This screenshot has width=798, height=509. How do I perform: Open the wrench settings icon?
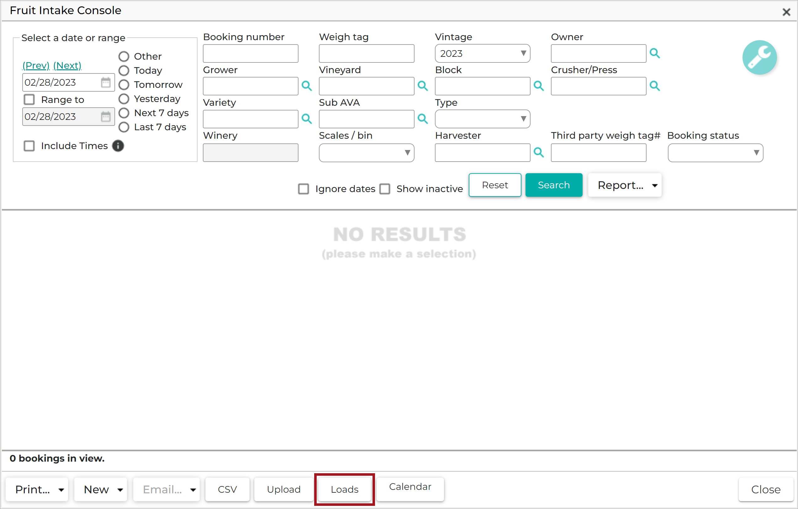pos(759,57)
